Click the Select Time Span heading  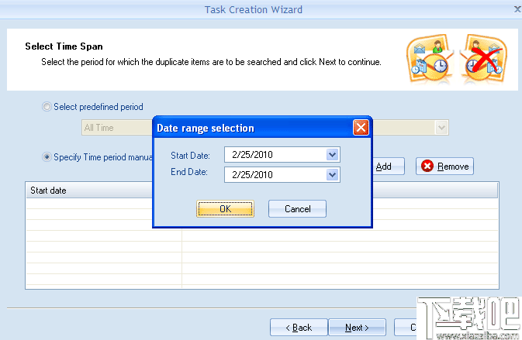[x=64, y=46]
